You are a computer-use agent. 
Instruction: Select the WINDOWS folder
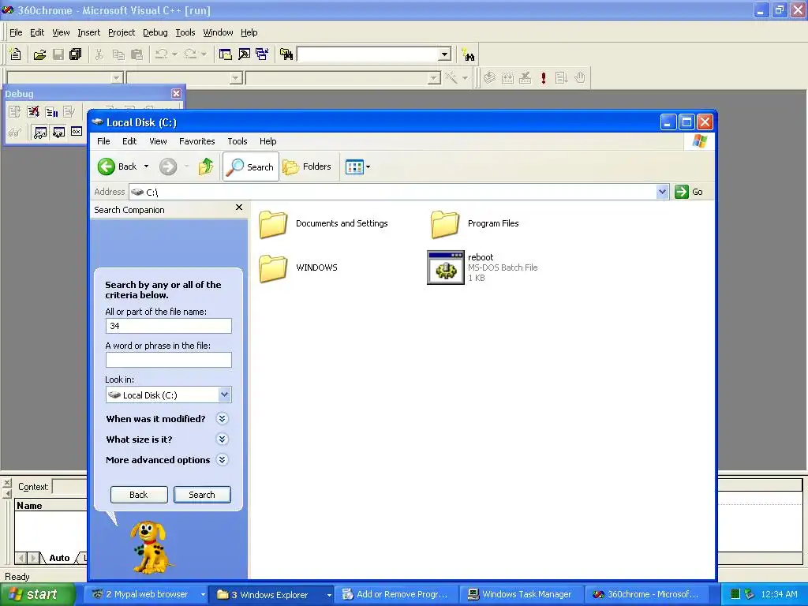click(x=298, y=267)
